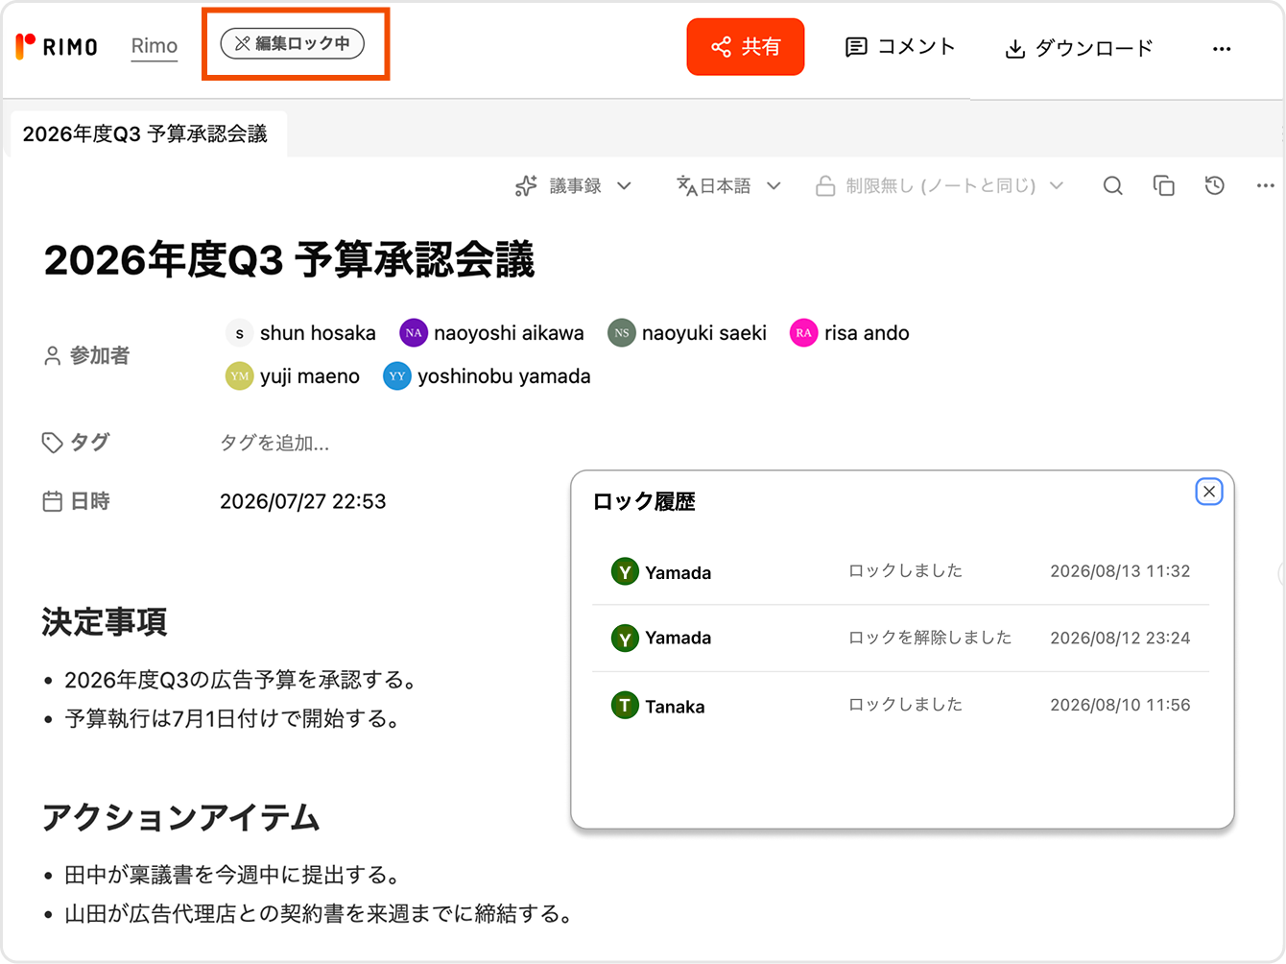Click bullet 予算執行は7月1日付けで開始する。
The image size is (1286, 964).
pyautogui.click(x=234, y=719)
